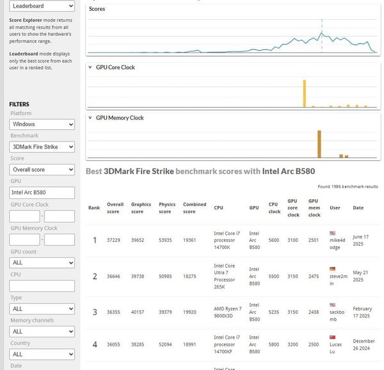Click the GPU Memory Clock minimum field
Viewport: 384px width, 370px height.
tap(24, 239)
